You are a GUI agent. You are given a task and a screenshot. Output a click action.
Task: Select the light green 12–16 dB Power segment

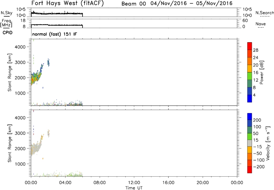coord(250,76)
